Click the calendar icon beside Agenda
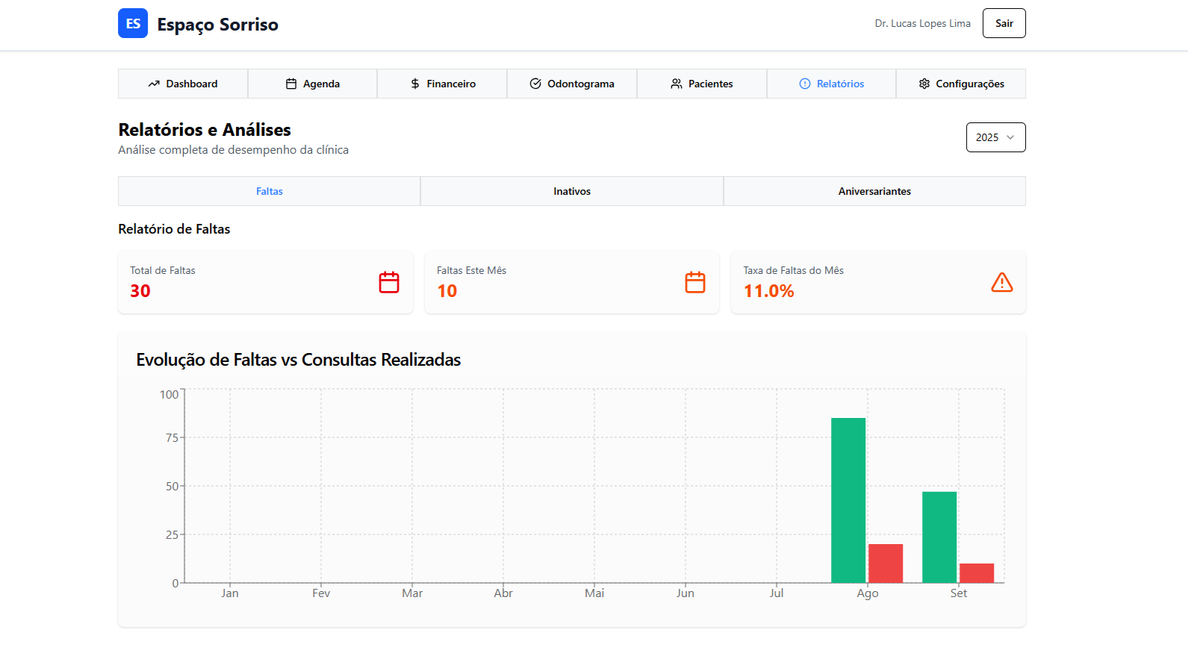Viewport: 1188px width, 668px height. coord(291,84)
